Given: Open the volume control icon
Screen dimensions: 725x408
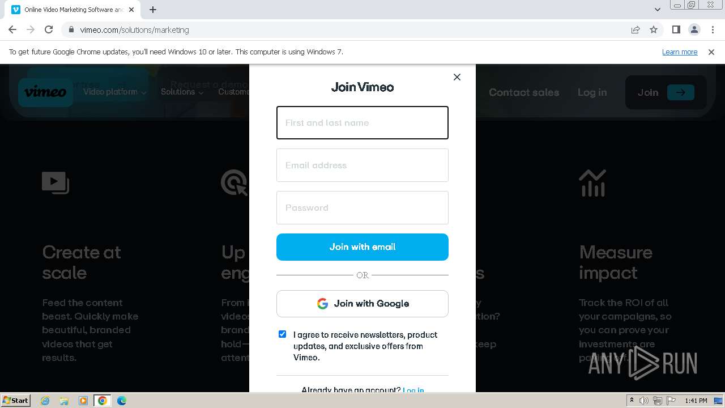Looking at the screenshot, I should (x=644, y=401).
